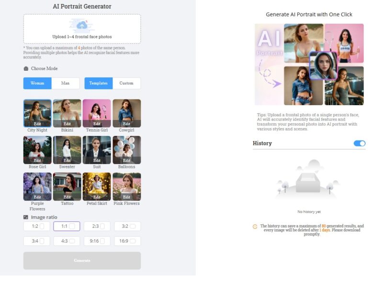Select the Woman mode tab
The width and height of the screenshot is (383, 287).
point(37,83)
